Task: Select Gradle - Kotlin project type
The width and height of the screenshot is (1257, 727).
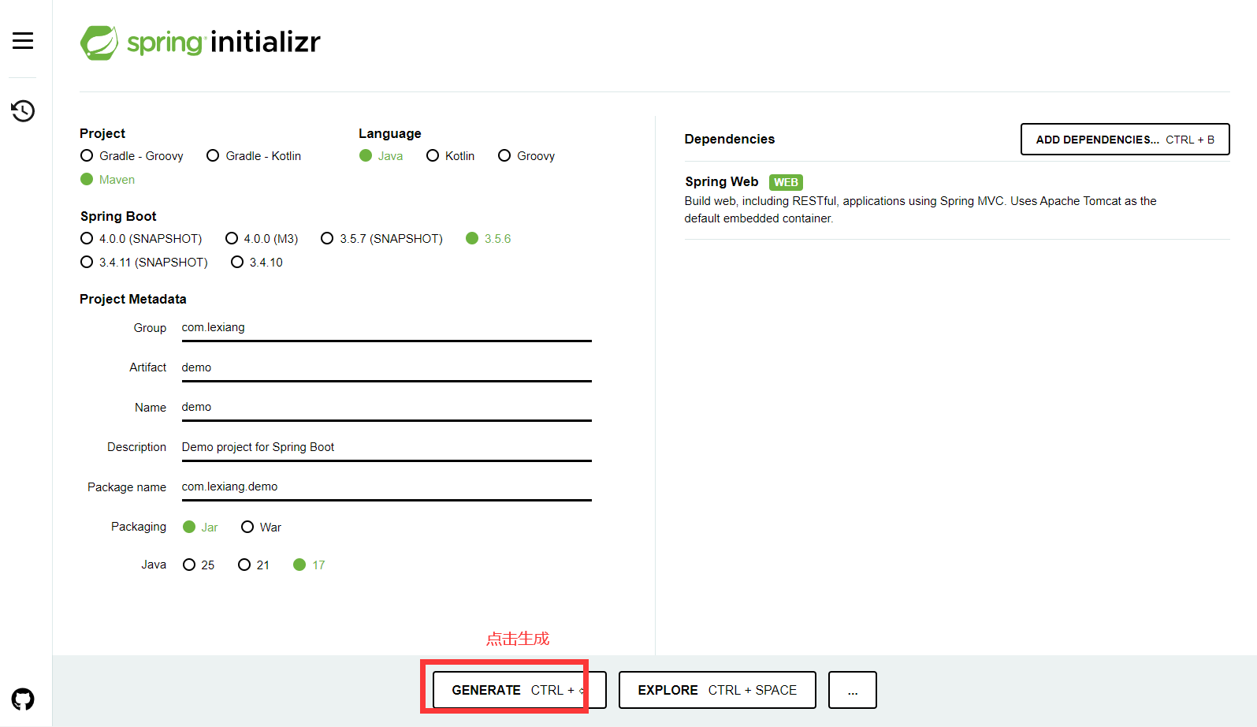Action: coord(254,156)
